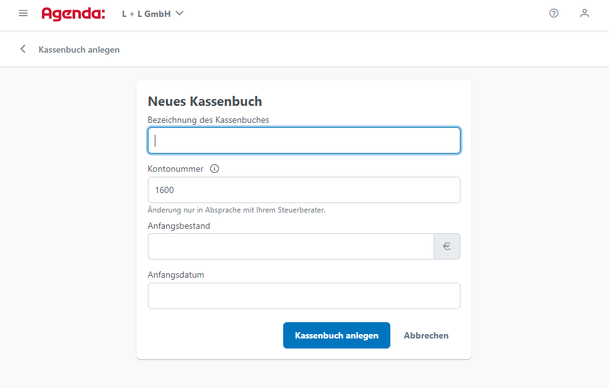Open the help question mark icon
Image resolution: width=609 pixels, height=388 pixels.
click(554, 13)
